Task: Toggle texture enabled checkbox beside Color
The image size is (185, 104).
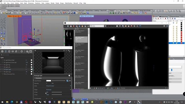Action: pos(70,81)
